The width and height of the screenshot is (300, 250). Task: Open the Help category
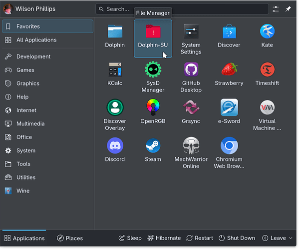pos(47,97)
